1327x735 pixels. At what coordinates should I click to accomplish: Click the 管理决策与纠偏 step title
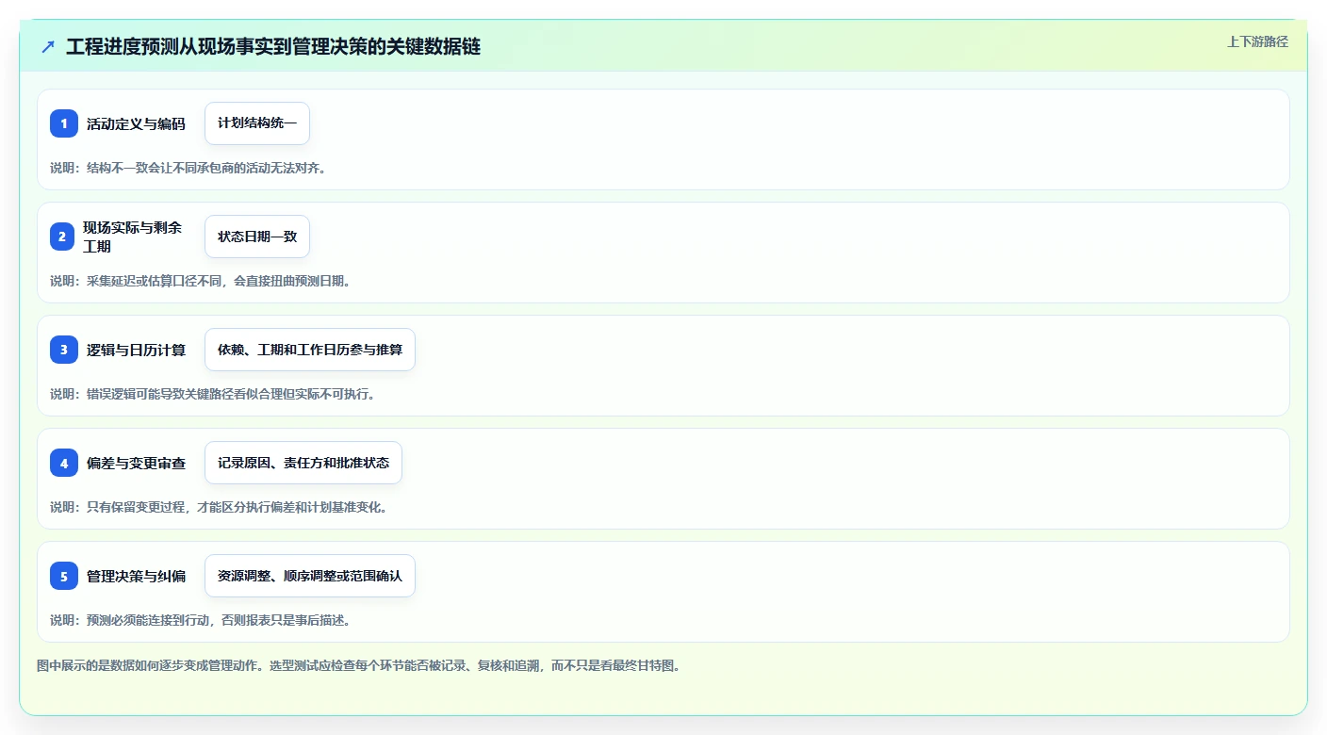coord(136,576)
